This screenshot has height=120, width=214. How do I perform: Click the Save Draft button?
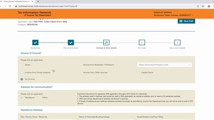(x=186, y=21)
